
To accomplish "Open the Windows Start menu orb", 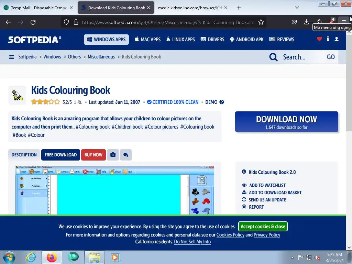I will tap(9, 257).
